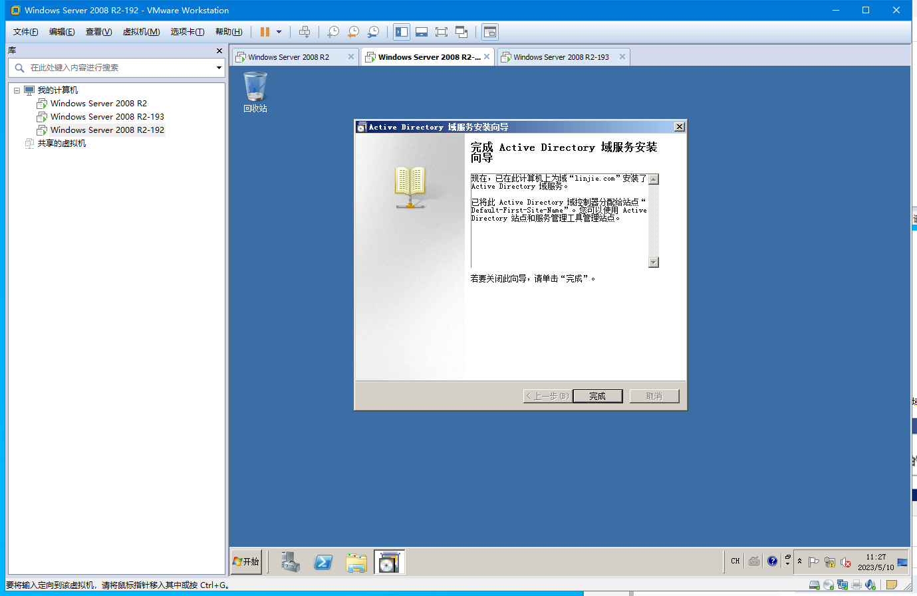This screenshot has height=596, width=917.
Task: Click the network warning tray icon
Action: (x=829, y=562)
